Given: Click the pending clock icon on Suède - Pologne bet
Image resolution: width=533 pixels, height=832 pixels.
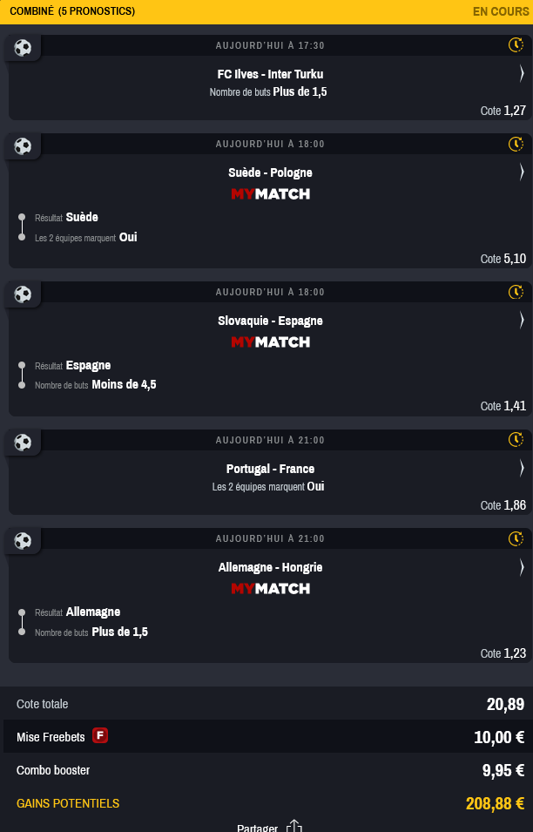Looking at the screenshot, I should click(x=516, y=144).
